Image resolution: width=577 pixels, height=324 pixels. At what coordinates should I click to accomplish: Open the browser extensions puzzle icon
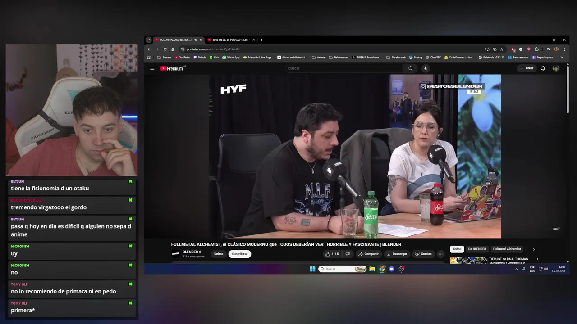click(536, 49)
